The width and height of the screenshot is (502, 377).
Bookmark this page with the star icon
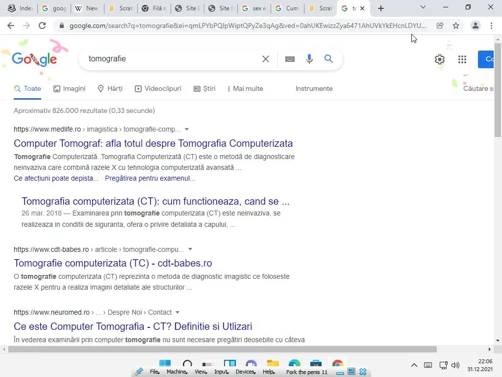pos(456,26)
